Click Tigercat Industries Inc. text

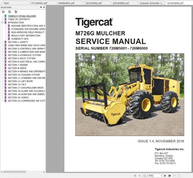pos(170,149)
